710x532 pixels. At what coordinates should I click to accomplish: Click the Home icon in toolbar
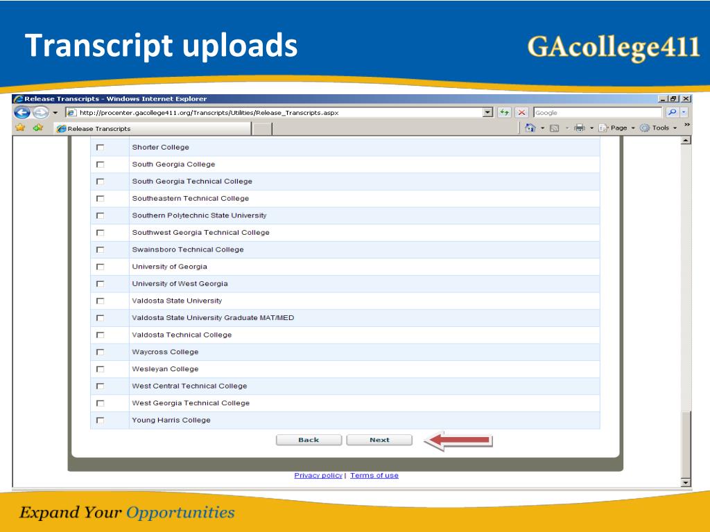click(x=530, y=128)
